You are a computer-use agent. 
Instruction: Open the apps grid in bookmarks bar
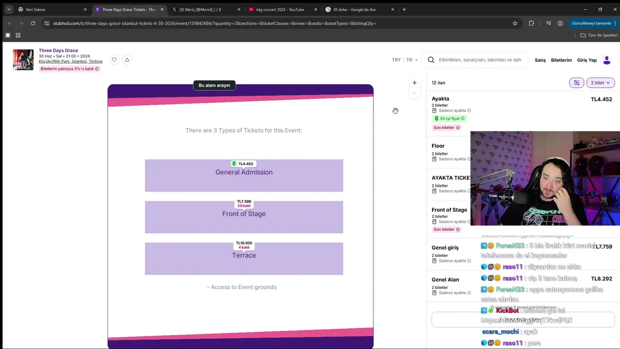pos(18,35)
